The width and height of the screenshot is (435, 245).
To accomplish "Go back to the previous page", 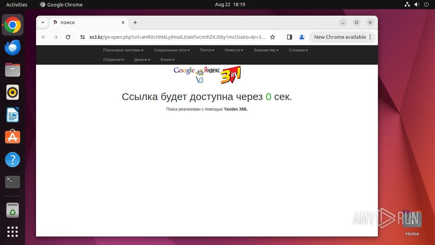I will tap(43, 37).
